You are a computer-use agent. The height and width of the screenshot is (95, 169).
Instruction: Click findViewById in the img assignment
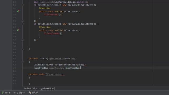point(61,2)
